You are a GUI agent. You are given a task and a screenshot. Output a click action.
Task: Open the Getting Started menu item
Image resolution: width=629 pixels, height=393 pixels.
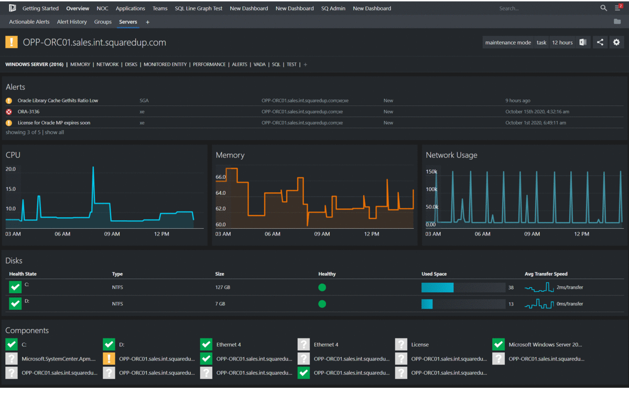coord(40,8)
